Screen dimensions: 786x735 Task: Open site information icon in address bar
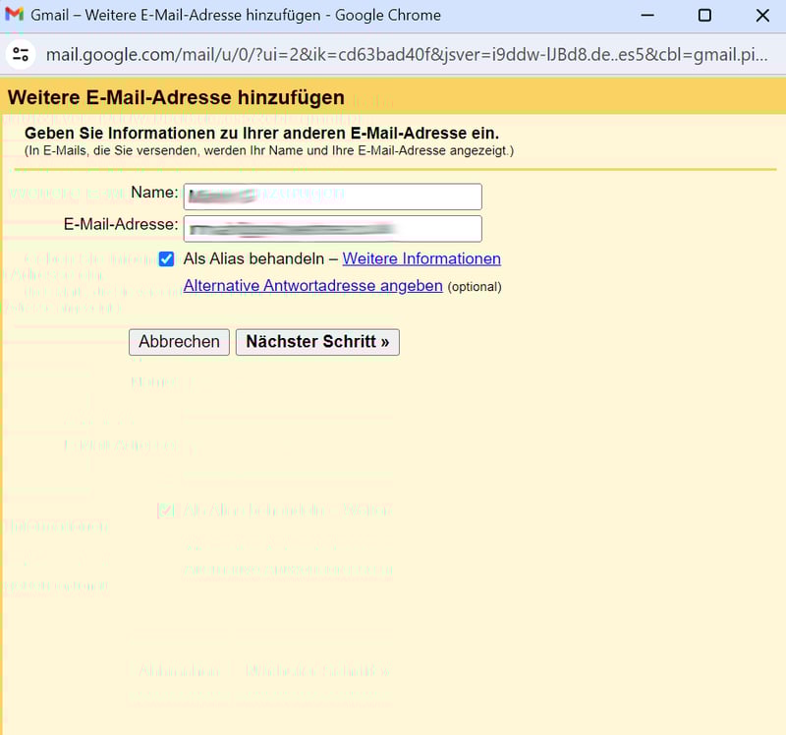[21, 54]
